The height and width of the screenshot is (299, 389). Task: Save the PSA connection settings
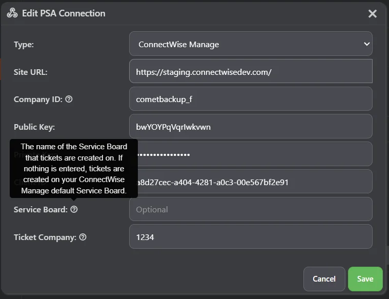click(x=365, y=279)
